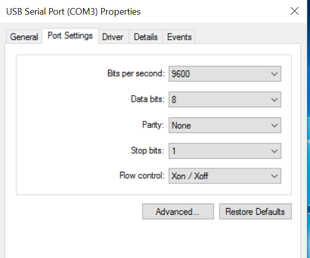
Task: Show the Events tab
Action: tap(179, 37)
